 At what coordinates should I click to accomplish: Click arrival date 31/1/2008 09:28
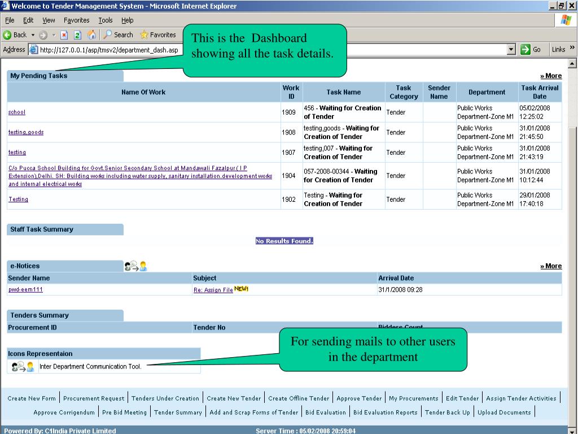(400, 290)
